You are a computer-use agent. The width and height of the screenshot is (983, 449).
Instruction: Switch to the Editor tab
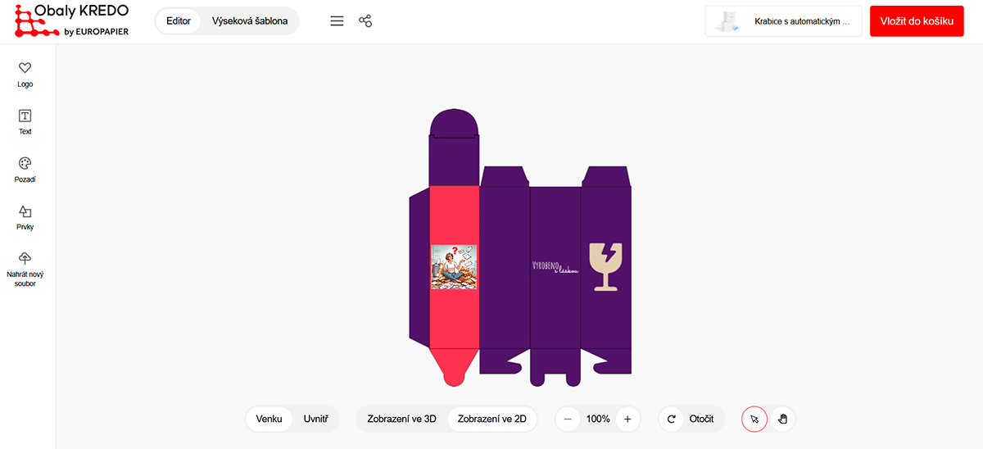[x=179, y=21]
